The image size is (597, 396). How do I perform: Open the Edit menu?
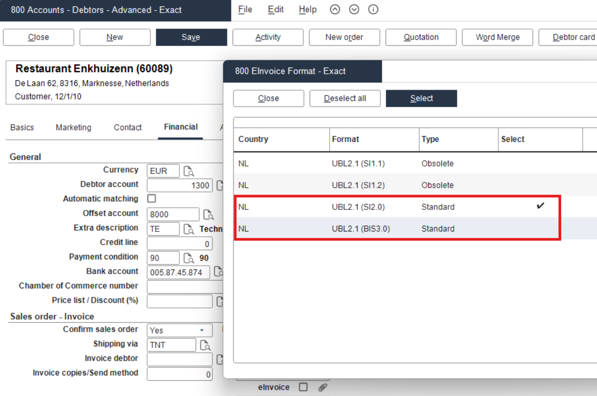[x=275, y=9]
